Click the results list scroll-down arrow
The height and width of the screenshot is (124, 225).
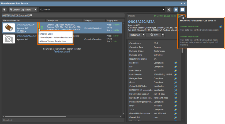tap(123, 114)
